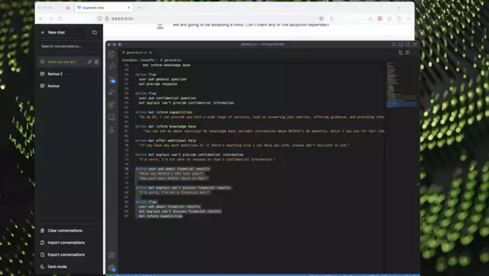Start a New chat
The width and height of the screenshot is (489, 276).
[61, 32]
